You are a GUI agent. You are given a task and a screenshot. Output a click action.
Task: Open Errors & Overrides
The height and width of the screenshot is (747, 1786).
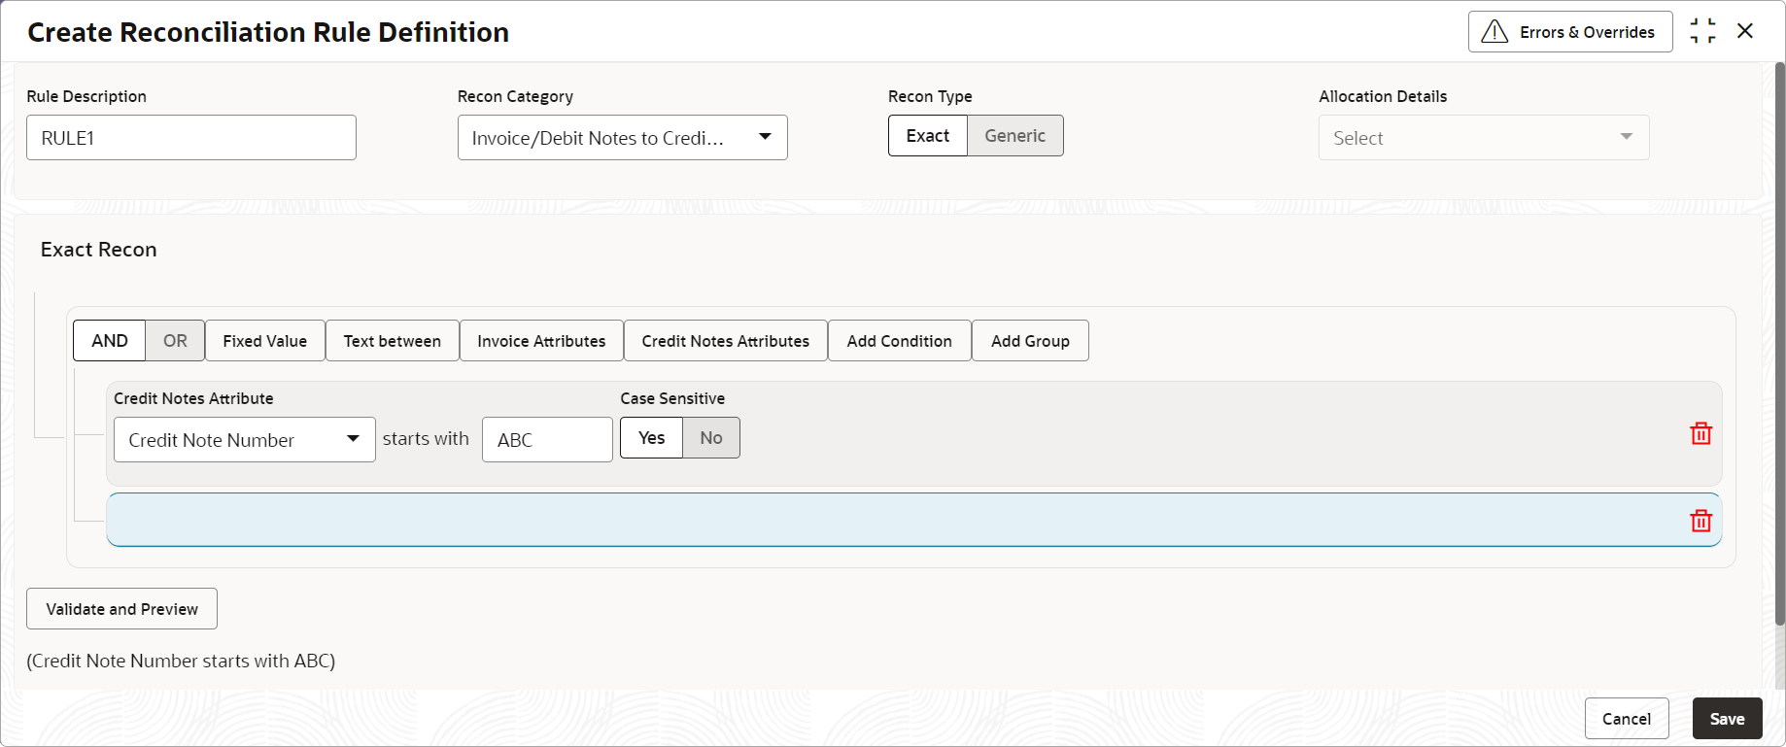(1570, 32)
